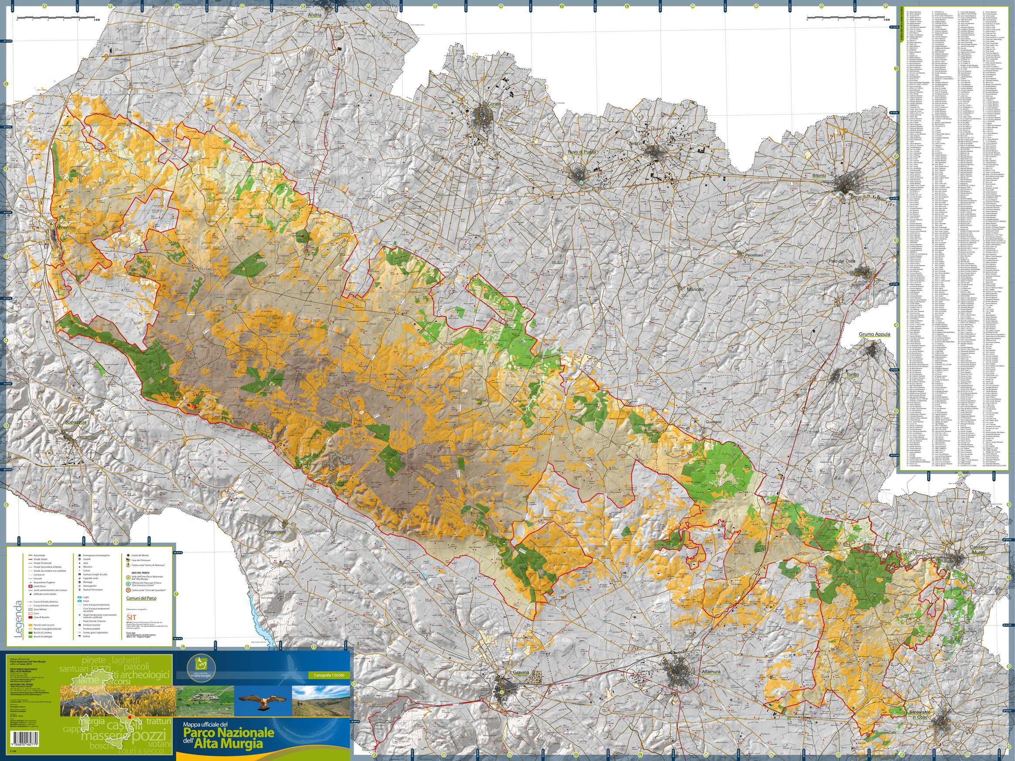Image resolution: width=1015 pixels, height=761 pixels.
Task: Click the Palo del Colle town label
Action: coord(842,261)
